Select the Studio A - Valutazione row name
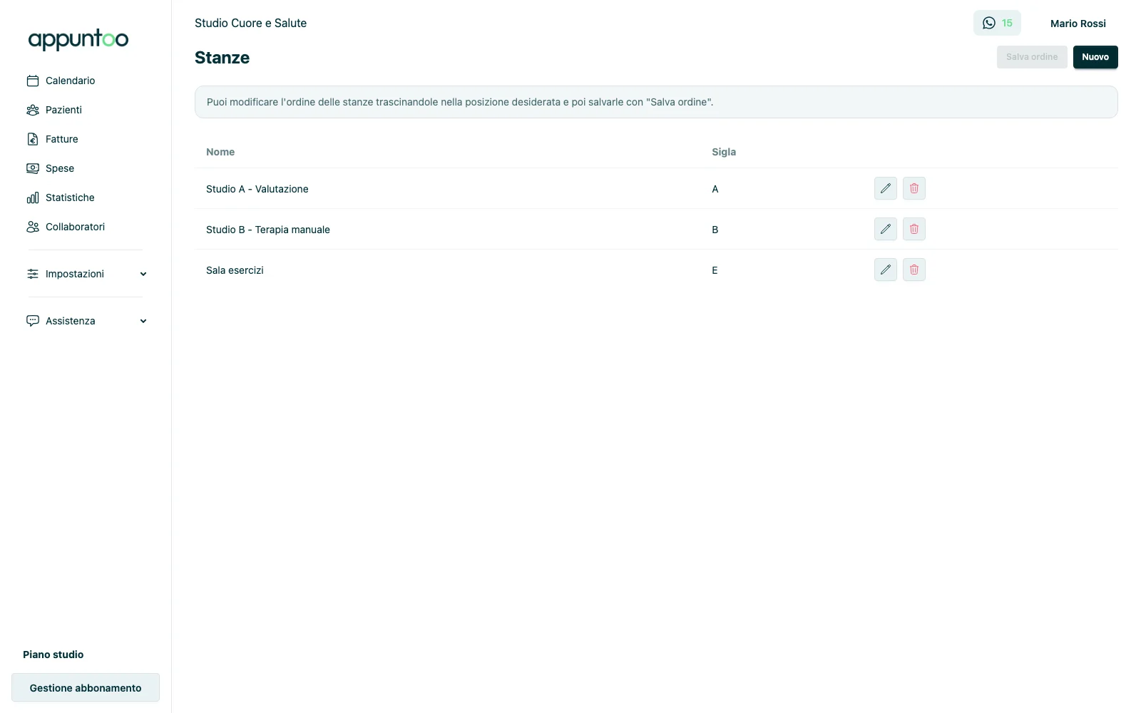Viewport: 1141px width, 713px height. tap(257, 189)
